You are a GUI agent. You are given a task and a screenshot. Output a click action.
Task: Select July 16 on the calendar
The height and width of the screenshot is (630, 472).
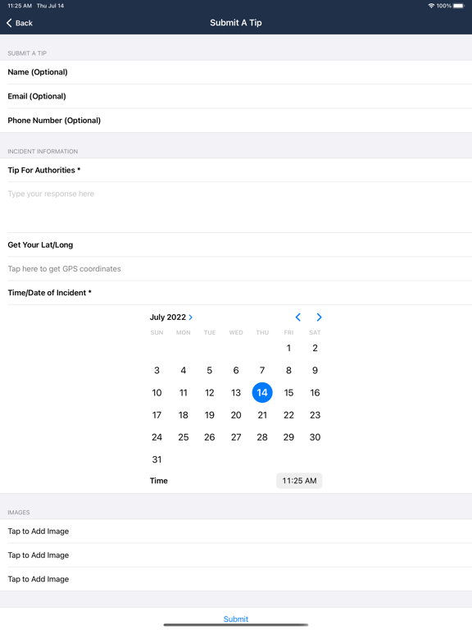315,393
